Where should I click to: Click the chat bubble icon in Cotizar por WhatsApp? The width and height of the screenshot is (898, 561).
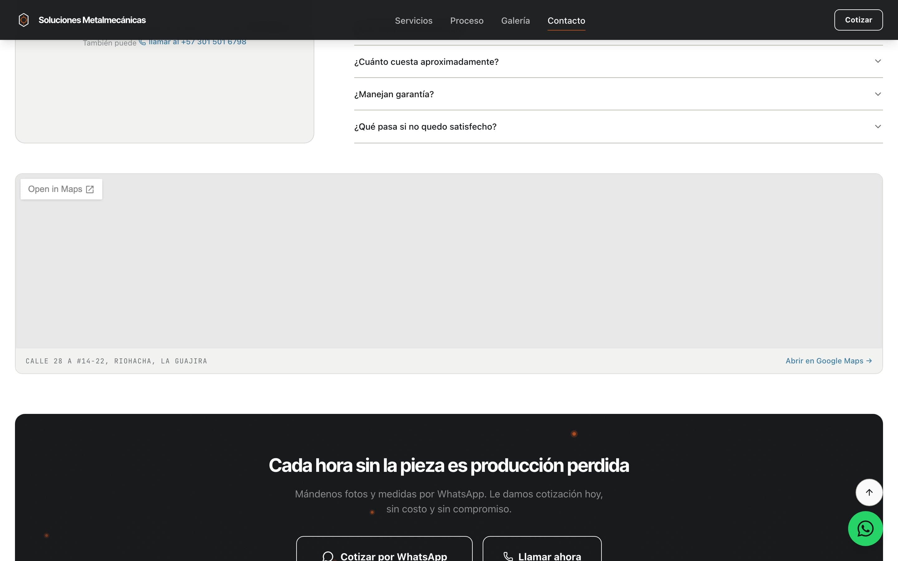328,556
